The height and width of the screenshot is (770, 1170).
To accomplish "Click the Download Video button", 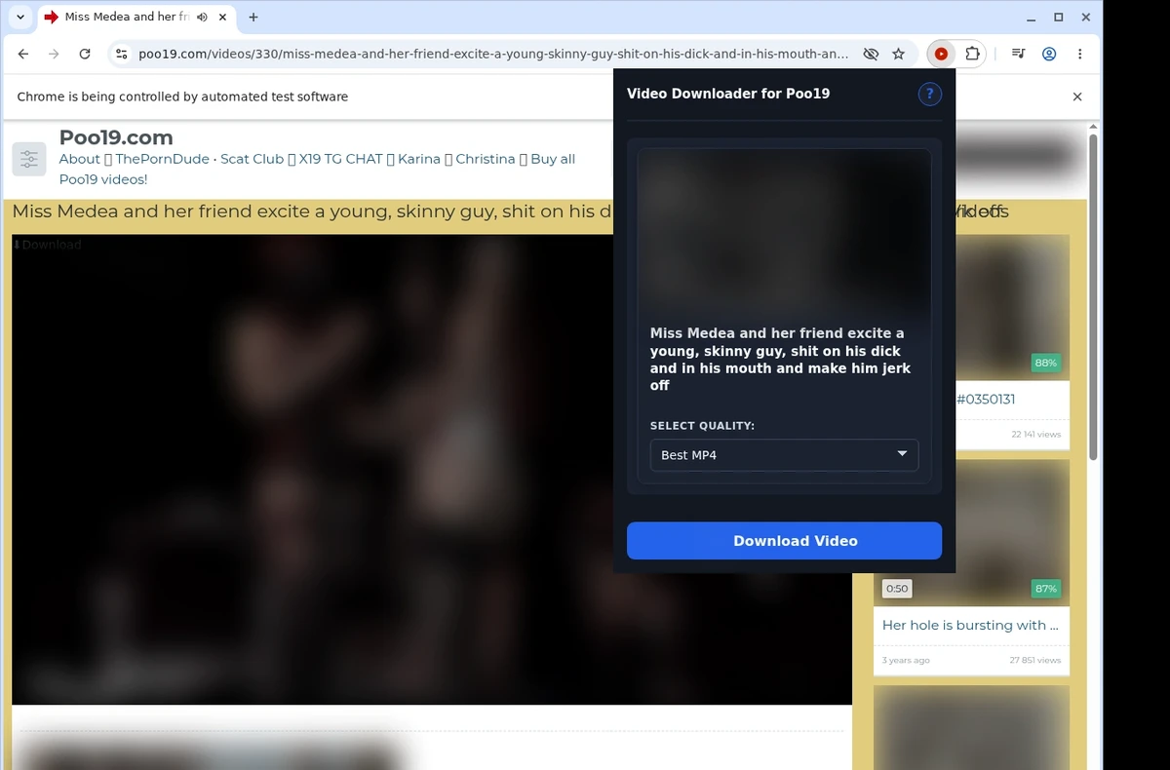I will coord(784,541).
